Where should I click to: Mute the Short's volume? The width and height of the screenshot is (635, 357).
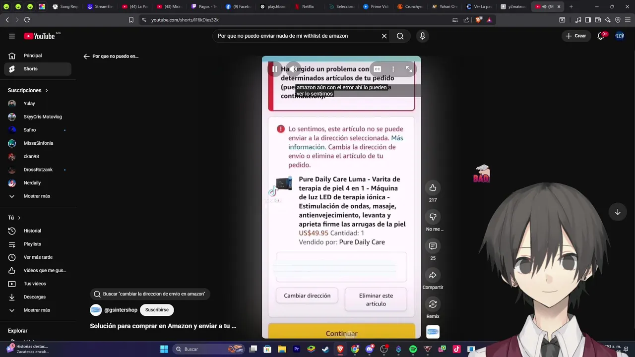click(293, 69)
